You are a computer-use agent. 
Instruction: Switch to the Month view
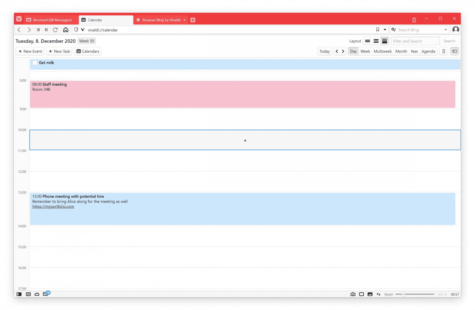click(401, 51)
